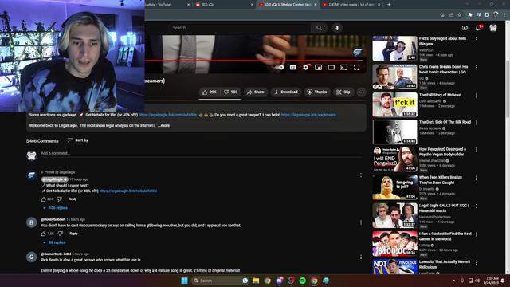The width and height of the screenshot is (510, 287).
Task: Switch to 'My video made a lot' tab
Action: (351, 5)
